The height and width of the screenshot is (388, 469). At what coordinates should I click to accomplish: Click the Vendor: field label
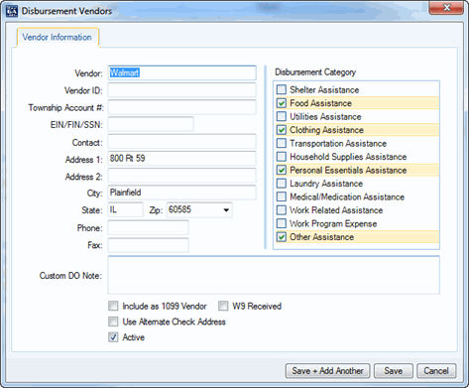coord(88,73)
